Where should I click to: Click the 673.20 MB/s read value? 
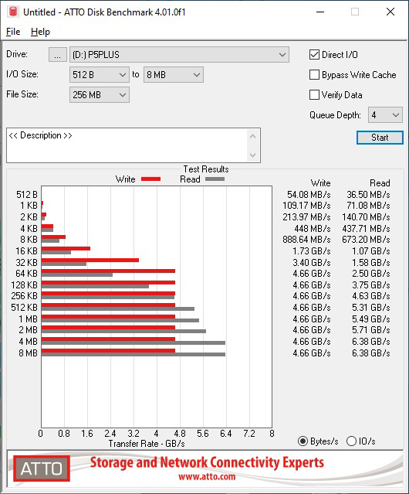pyautogui.click(x=366, y=240)
